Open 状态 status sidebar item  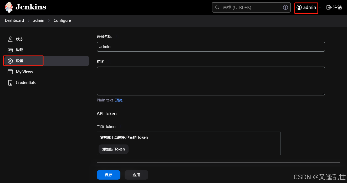[x=46, y=39]
